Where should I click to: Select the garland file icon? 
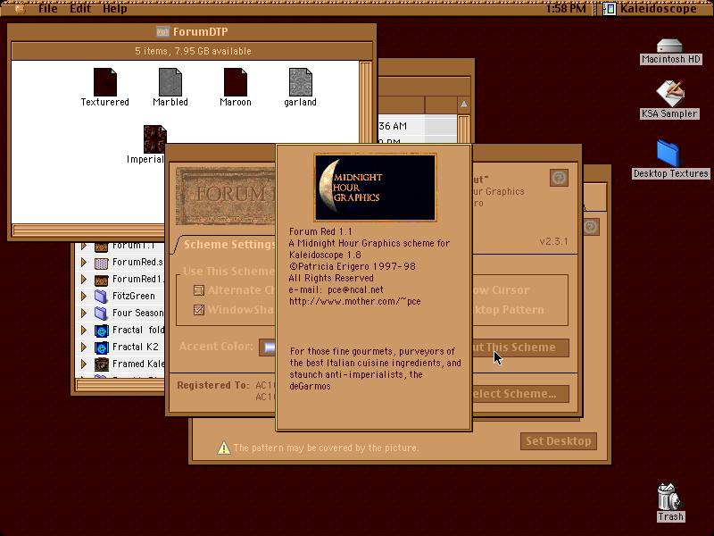tap(301, 82)
